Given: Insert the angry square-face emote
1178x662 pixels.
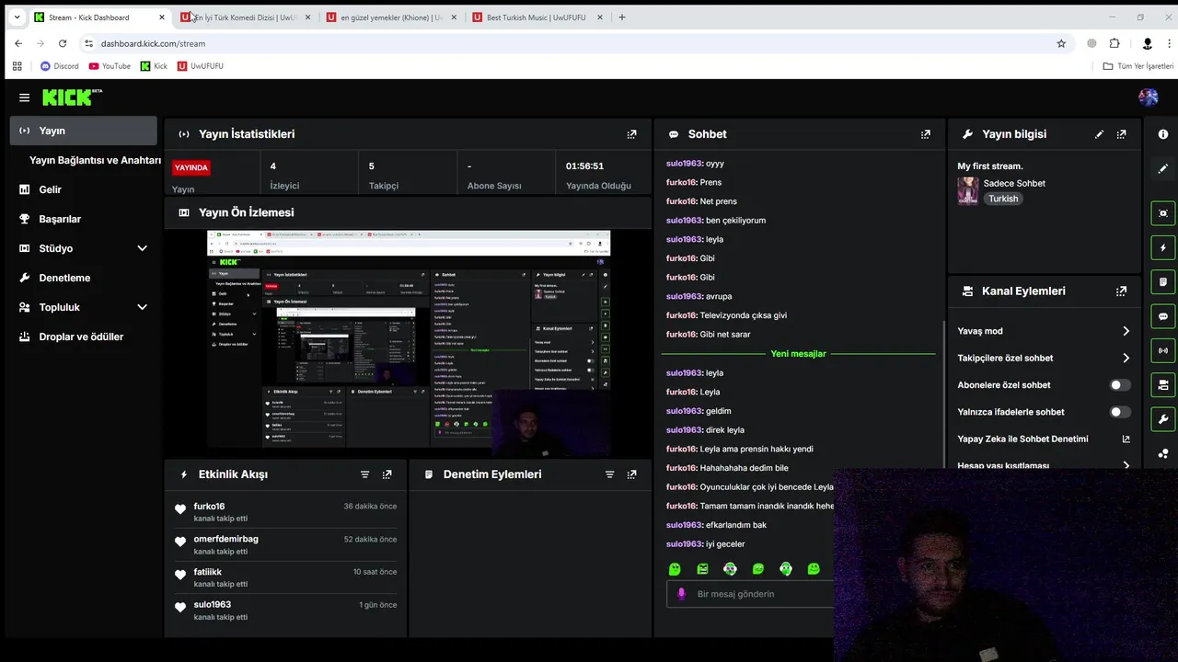Looking at the screenshot, I should pyautogui.click(x=702, y=569).
